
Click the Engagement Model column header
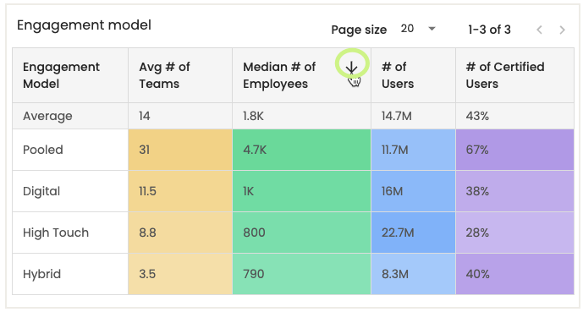click(61, 75)
